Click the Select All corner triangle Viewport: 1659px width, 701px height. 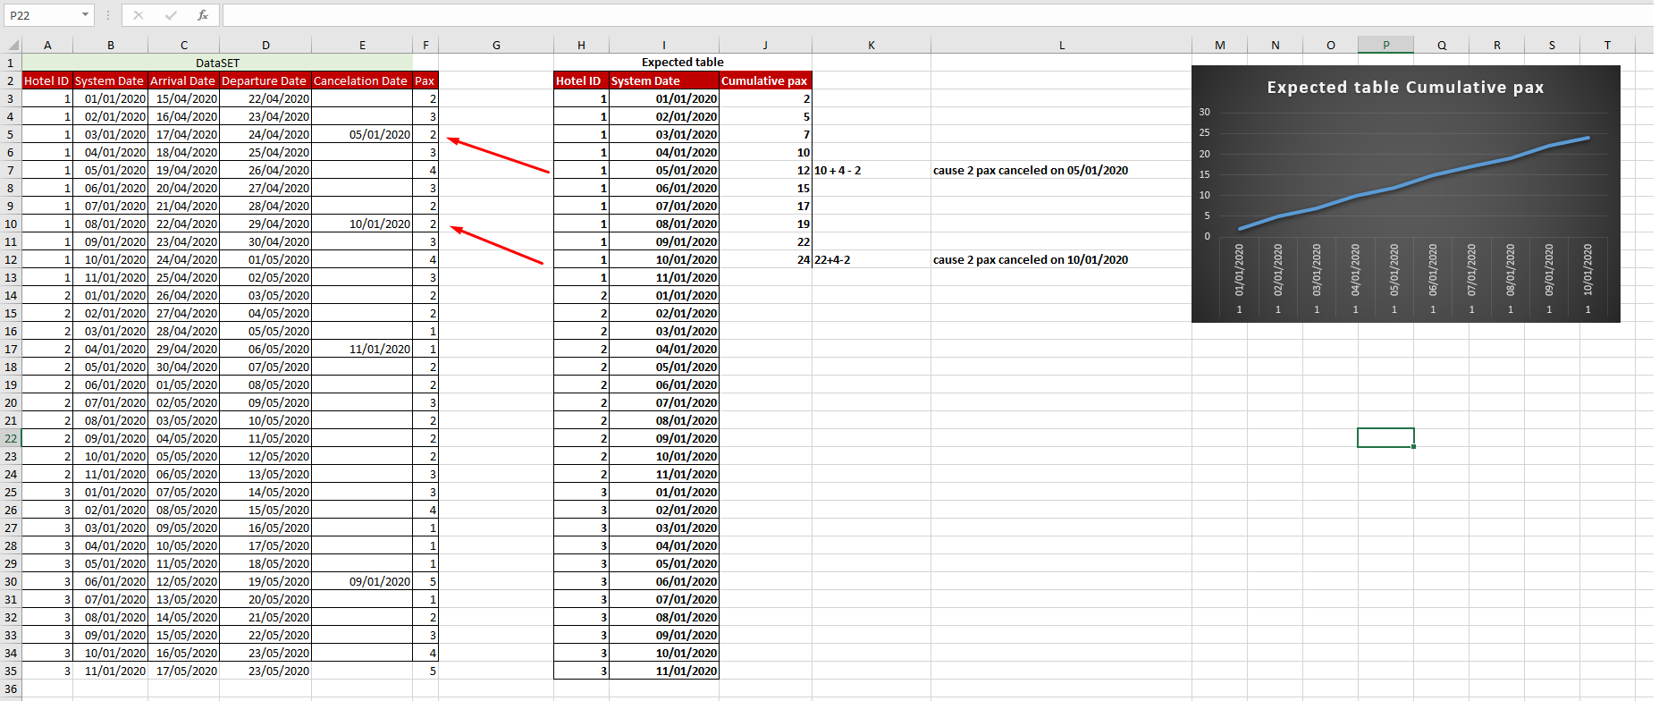point(13,45)
